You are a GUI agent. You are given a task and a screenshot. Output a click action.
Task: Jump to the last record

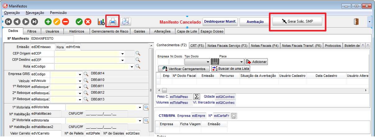point(34,22)
